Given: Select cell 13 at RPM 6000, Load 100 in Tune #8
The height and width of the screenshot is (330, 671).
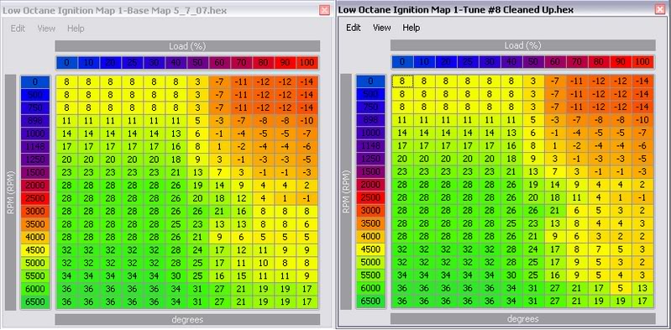Looking at the screenshot, I should coord(642,288).
